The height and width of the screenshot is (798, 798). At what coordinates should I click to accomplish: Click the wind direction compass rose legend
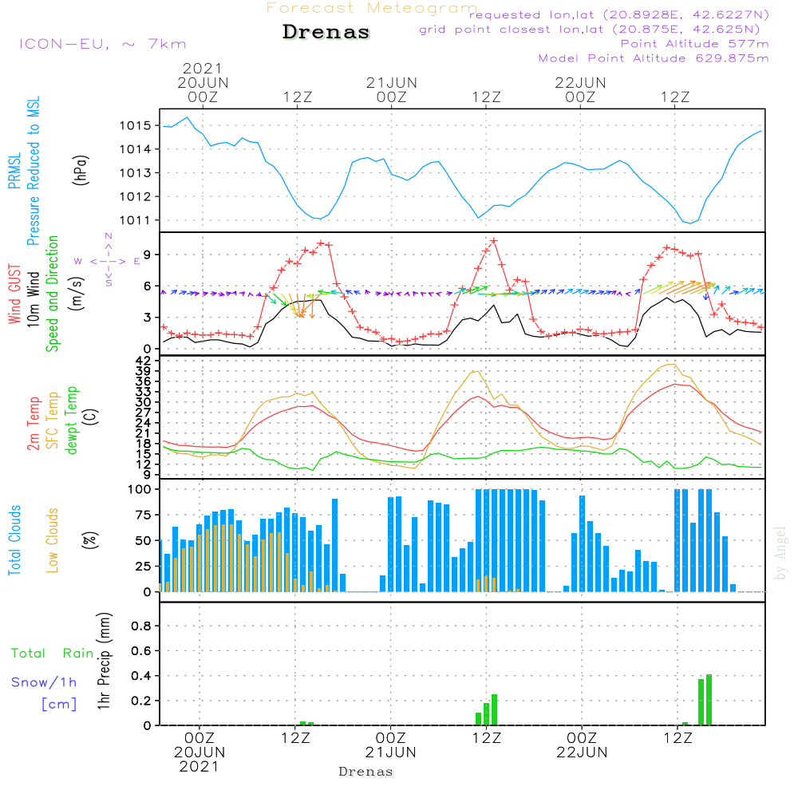[109, 261]
